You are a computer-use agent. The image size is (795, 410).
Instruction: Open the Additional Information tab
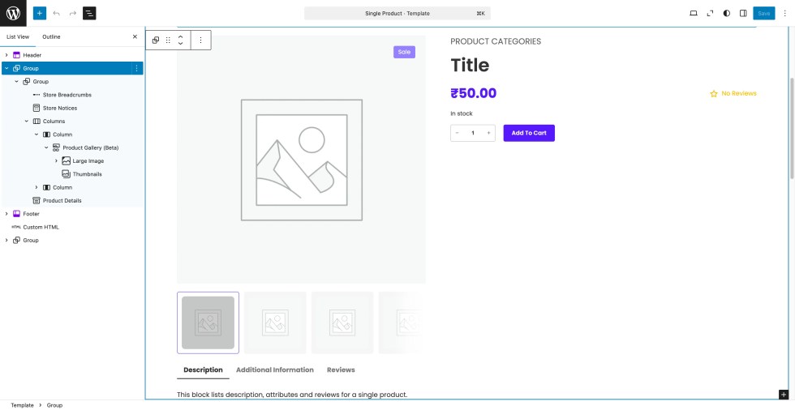[x=275, y=370]
